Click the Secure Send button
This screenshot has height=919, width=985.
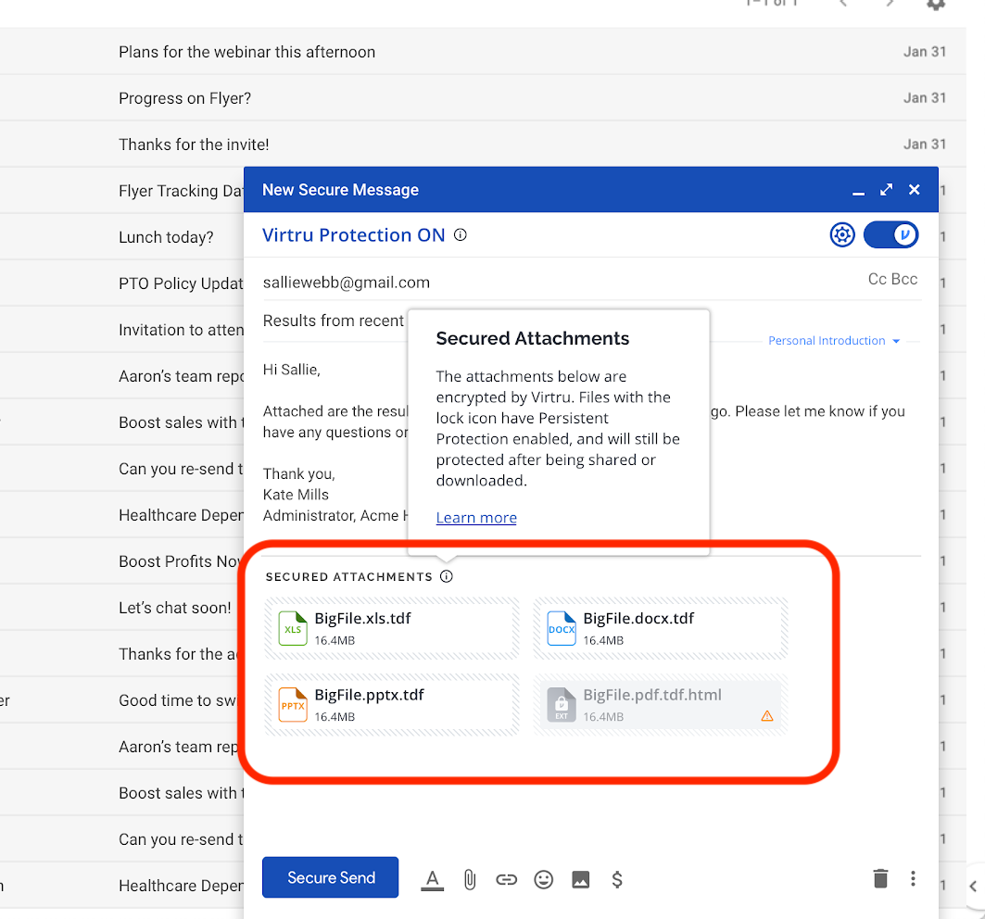point(331,877)
